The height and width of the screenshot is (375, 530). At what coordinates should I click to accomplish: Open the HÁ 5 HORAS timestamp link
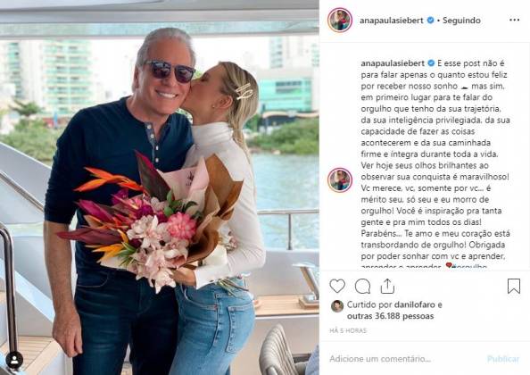(348, 330)
